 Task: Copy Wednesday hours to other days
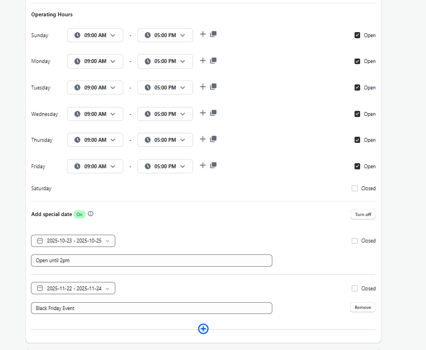point(213,113)
